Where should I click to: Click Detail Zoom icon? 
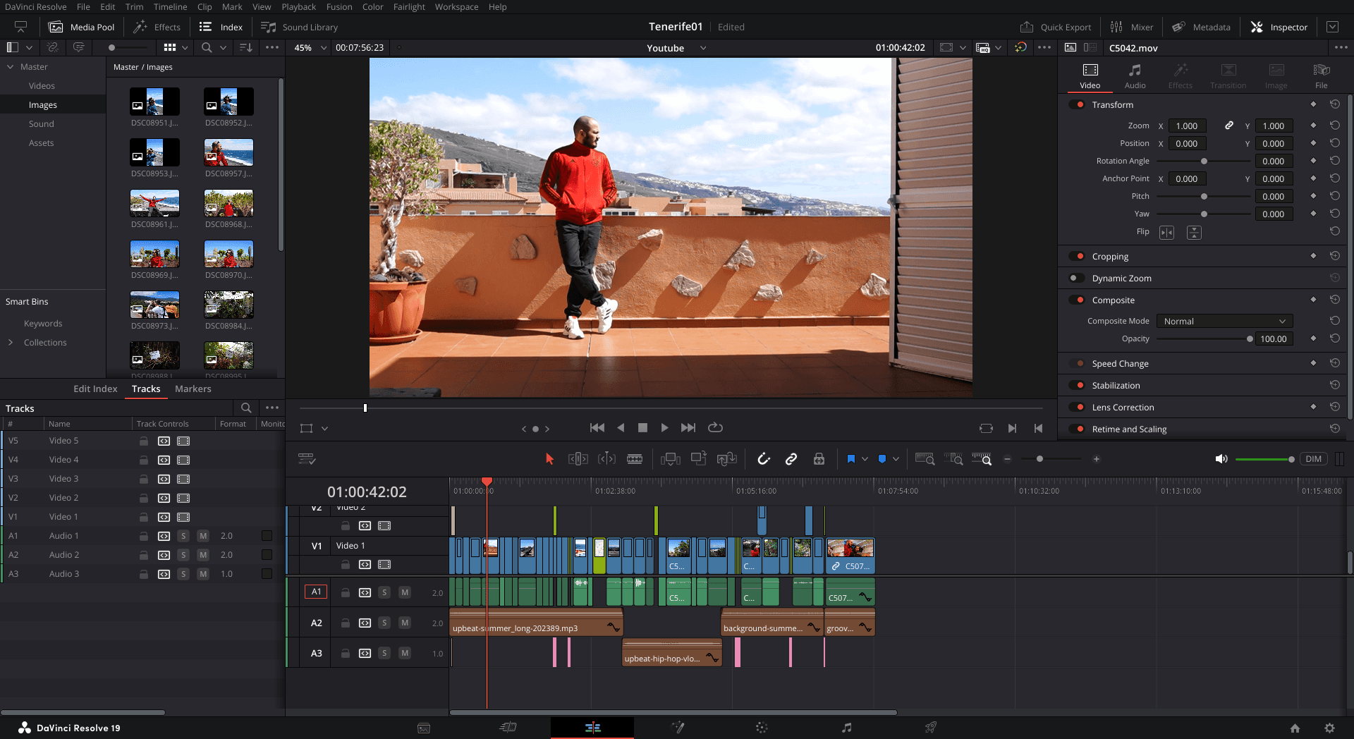953,459
